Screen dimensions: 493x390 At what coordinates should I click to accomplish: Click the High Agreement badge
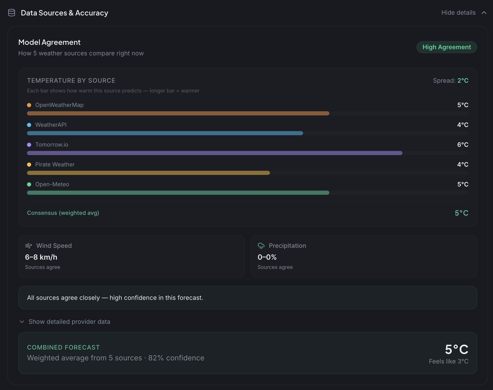(446, 47)
